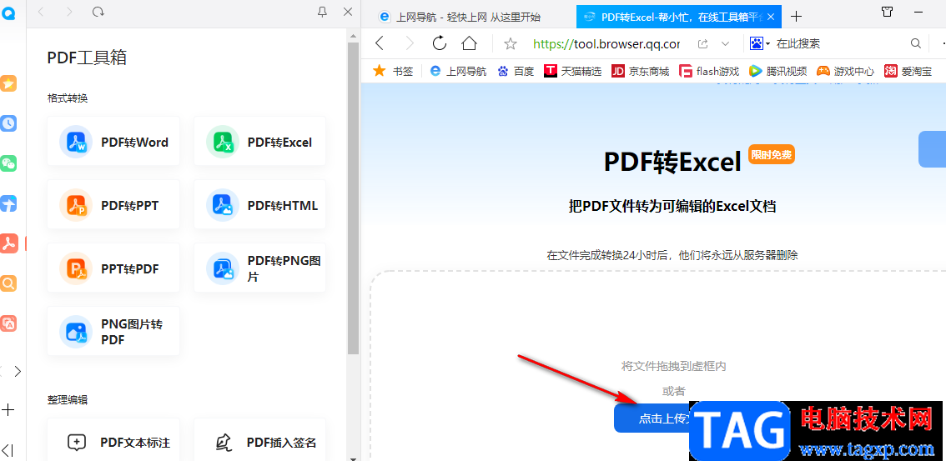Screen dimensions: 946x461
Task: Click the plus add icon in left sidebar
Action: click(8, 410)
